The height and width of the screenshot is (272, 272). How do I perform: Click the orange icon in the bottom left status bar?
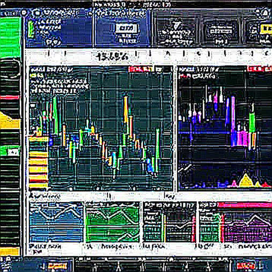click(x=57, y=266)
